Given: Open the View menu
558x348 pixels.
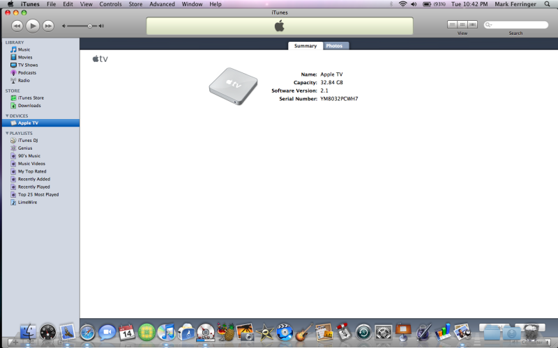Looking at the screenshot, I should click(x=86, y=4).
